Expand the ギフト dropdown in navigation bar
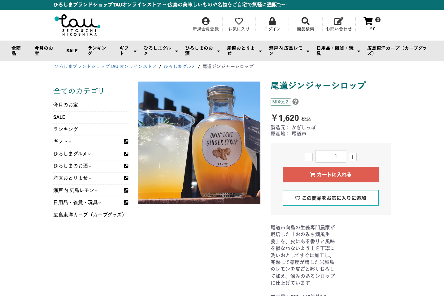The image size is (444, 296). point(135,51)
